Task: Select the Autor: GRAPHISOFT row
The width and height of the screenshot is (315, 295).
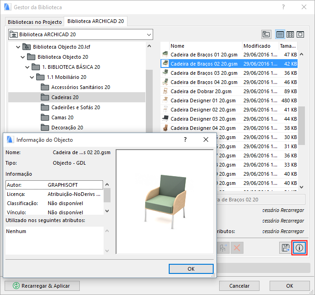Action: coord(54,185)
